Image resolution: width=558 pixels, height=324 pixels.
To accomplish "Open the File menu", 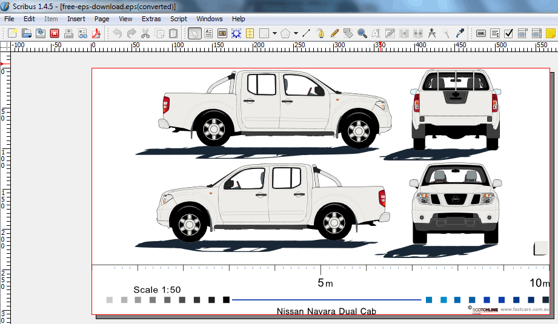I will point(9,19).
